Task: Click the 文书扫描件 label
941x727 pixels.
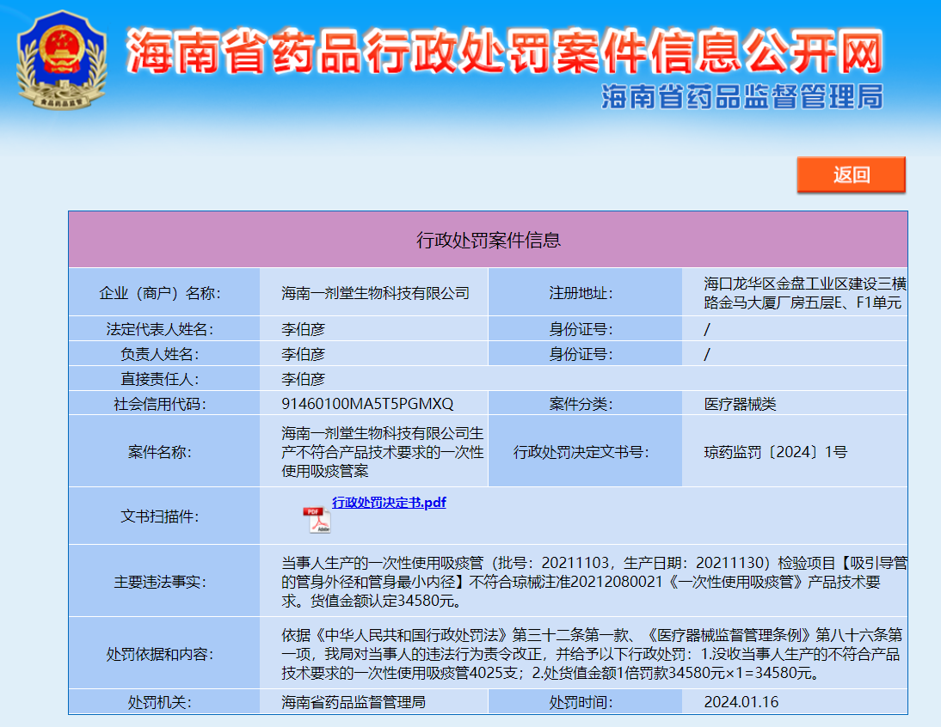Action: click(160, 516)
